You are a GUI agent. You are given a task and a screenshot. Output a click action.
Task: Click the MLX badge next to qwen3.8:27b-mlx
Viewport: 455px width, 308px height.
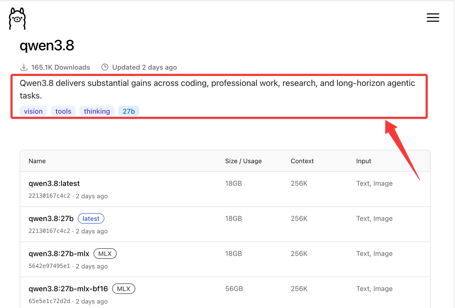[105, 254]
